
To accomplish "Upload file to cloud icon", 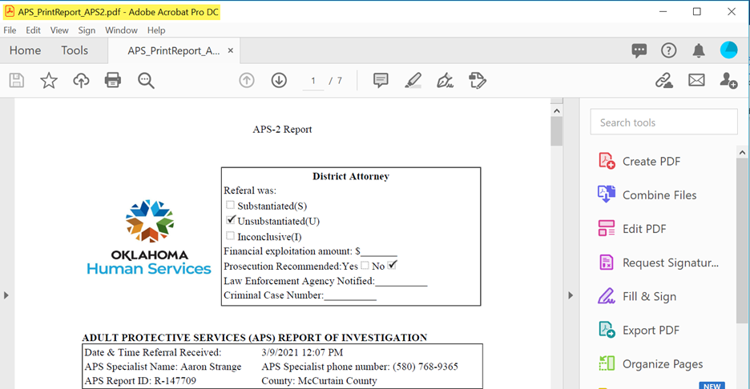I will click(x=81, y=80).
